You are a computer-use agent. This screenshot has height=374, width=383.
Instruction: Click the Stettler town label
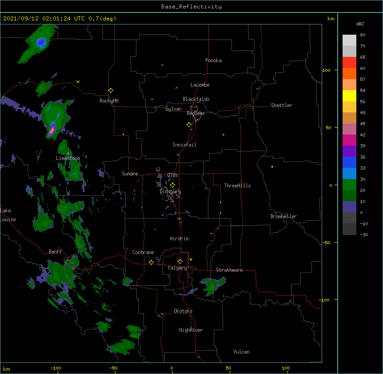[282, 105]
